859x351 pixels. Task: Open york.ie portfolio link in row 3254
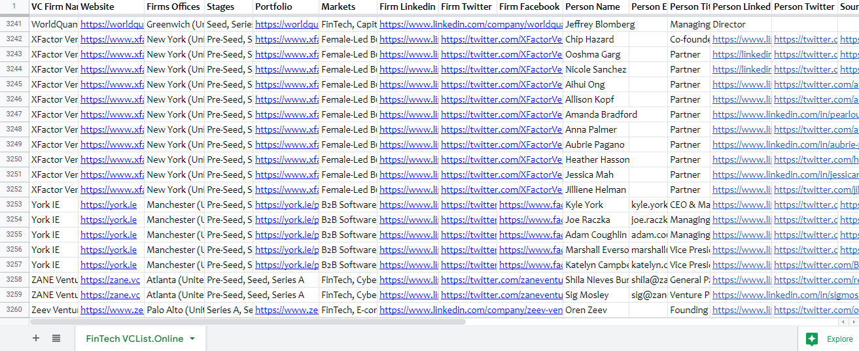pos(286,220)
